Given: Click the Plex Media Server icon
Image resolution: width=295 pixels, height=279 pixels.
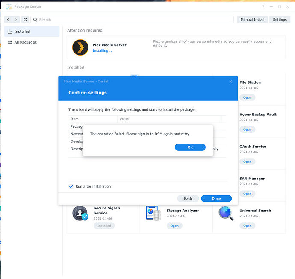Looking at the screenshot, I should pos(80,47).
